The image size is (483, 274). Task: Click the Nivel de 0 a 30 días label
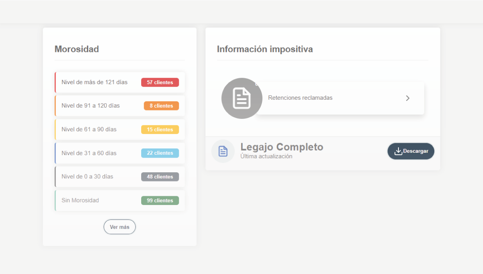(x=87, y=176)
